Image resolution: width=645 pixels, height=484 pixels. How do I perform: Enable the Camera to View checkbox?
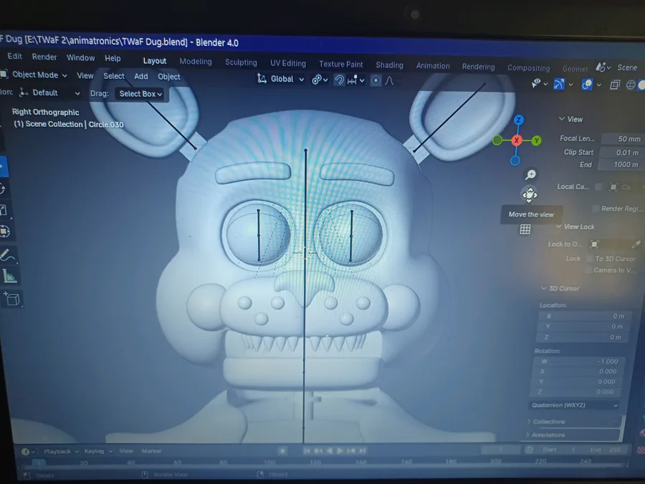coord(588,270)
